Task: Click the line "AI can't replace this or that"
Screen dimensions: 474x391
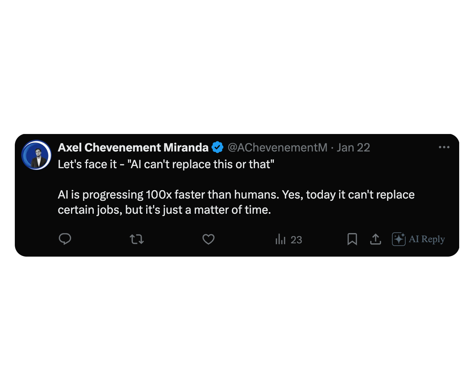Action: coord(201,164)
